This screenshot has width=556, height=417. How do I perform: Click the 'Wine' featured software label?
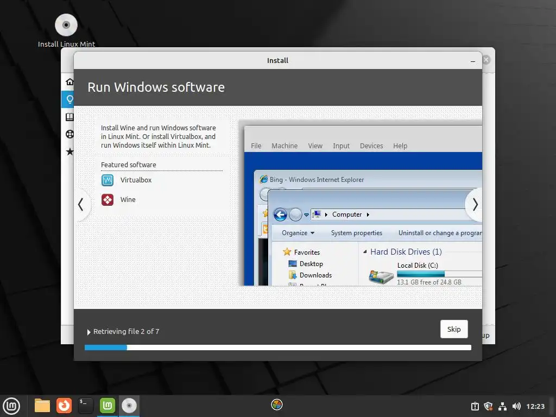[128, 200]
